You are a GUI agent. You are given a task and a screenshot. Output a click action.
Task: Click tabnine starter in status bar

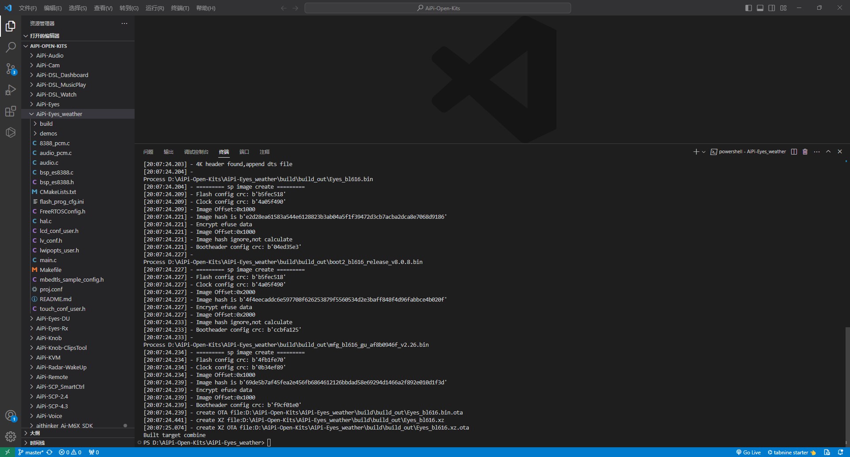click(x=792, y=452)
